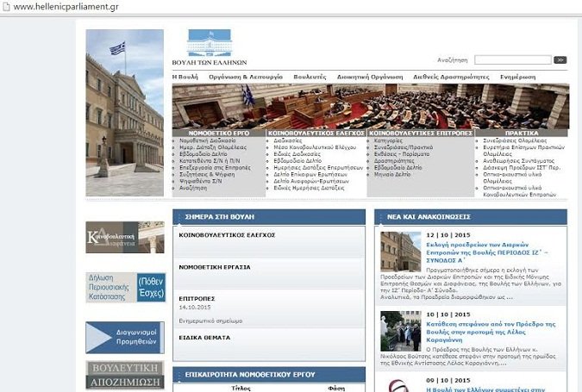Click the Φάση column header
Image resolution: width=582 pixels, height=392 pixels.
(336, 389)
